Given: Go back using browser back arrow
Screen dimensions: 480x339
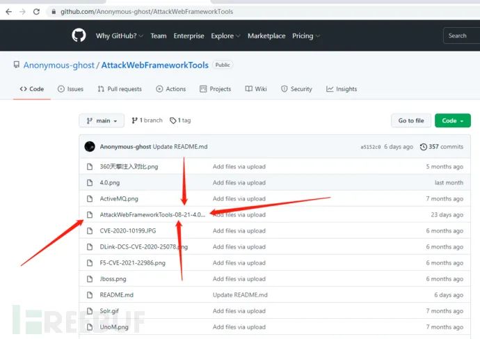Looking at the screenshot, I should tap(8, 12).
